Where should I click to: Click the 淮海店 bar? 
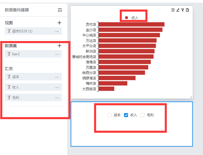125,62
